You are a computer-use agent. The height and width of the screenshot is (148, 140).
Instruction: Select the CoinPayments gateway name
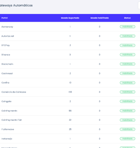point(9,111)
